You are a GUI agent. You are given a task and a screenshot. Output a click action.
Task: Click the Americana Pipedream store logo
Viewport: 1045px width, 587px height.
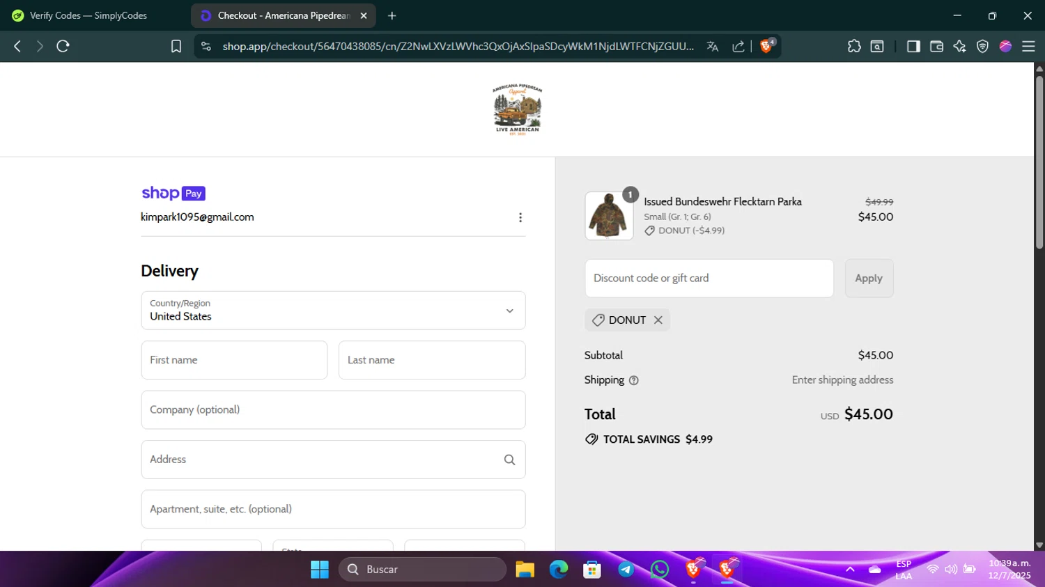pyautogui.click(x=517, y=109)
